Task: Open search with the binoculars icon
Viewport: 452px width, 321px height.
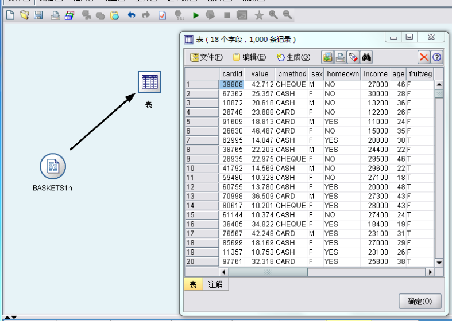Action: tap(366, 57)
